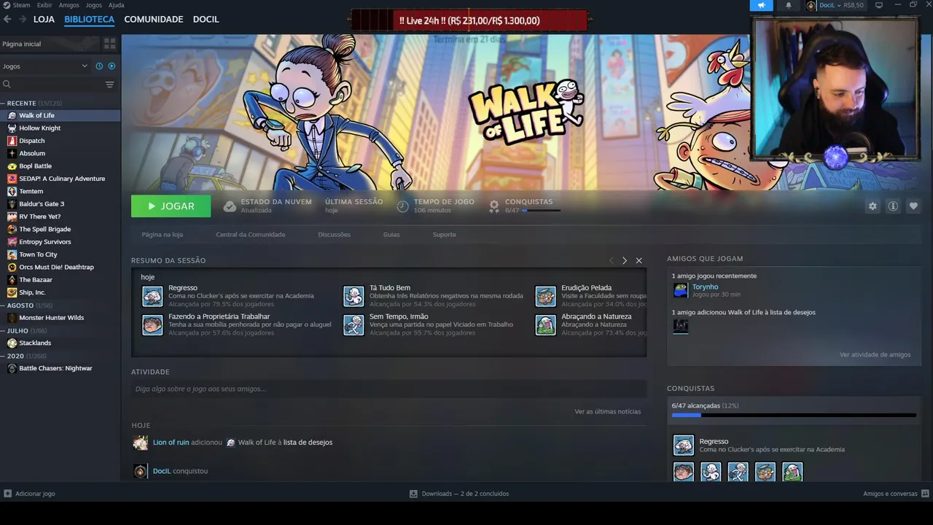Go to the COMUNIDADE tab
The image size is (933, 525).
click(x=153, y=20)
